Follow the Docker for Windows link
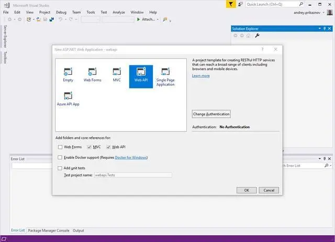 pyautogui.click(x=131, y=157)
